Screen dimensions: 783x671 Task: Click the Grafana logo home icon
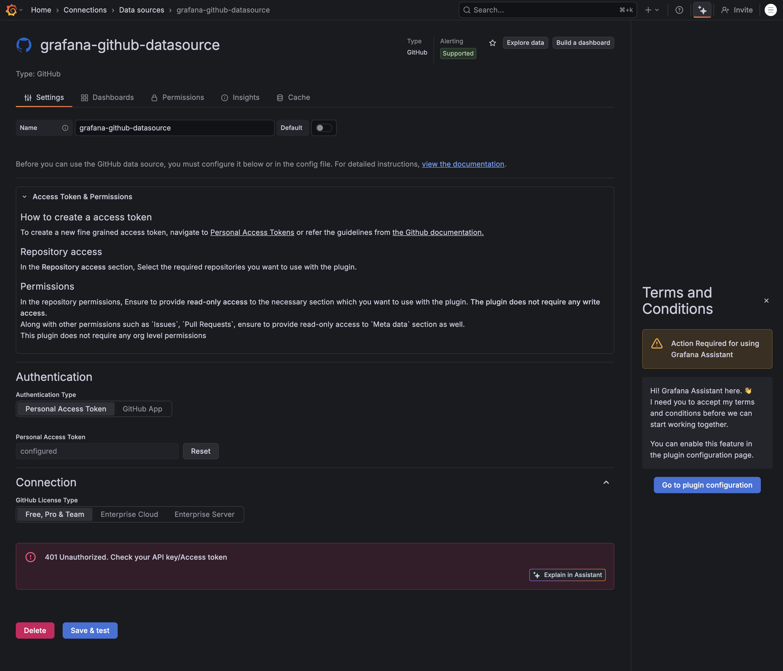(11, 10)
